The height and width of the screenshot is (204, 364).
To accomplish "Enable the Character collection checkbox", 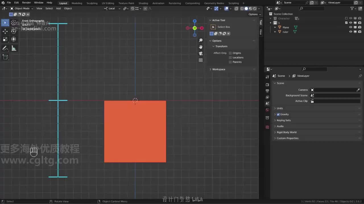I will [346, 18].
